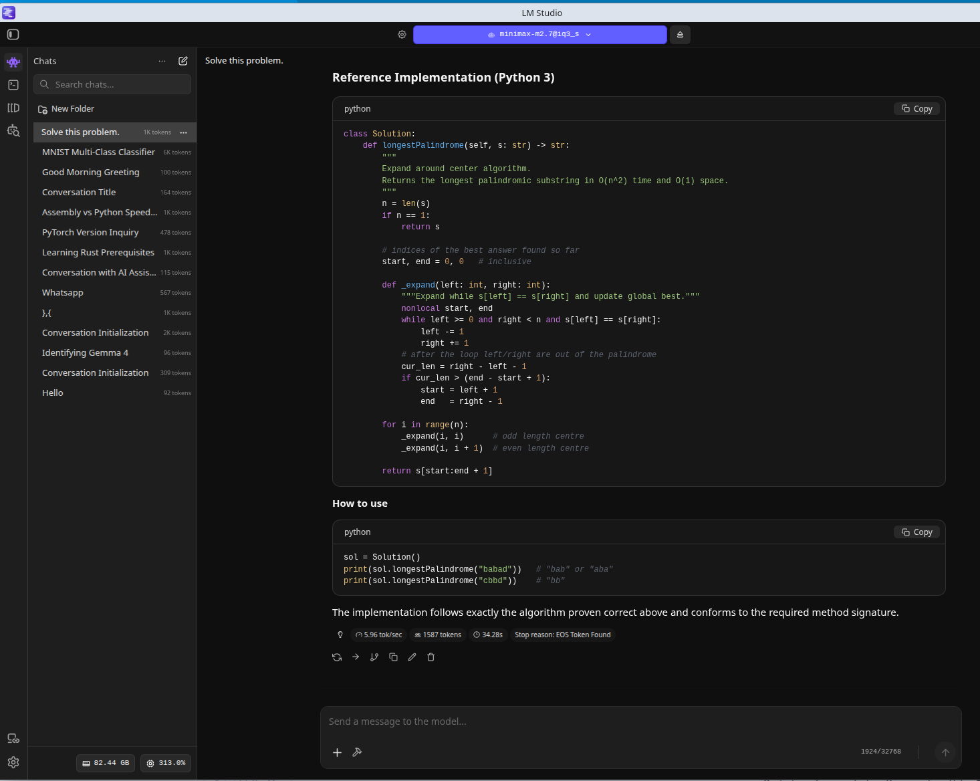Open the Chats view icon
Screen dimensions: 980x781
click(13, 62)
